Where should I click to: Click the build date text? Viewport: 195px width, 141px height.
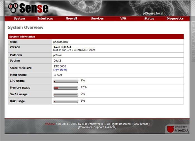[74, 50]
